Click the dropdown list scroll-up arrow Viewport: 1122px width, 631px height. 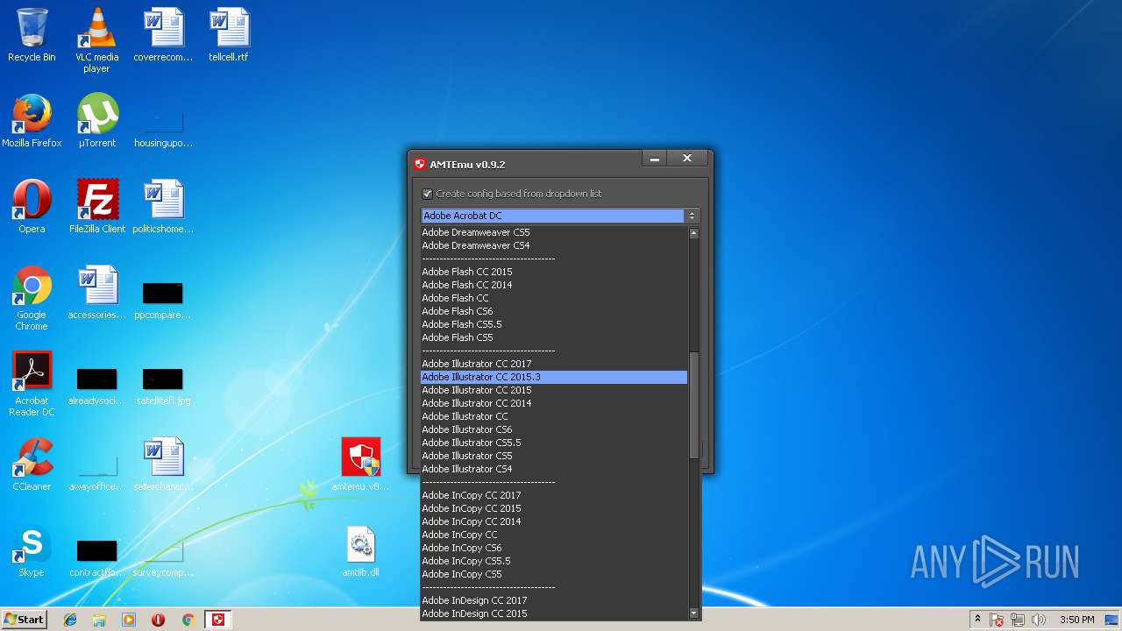(x=693, y=233)
